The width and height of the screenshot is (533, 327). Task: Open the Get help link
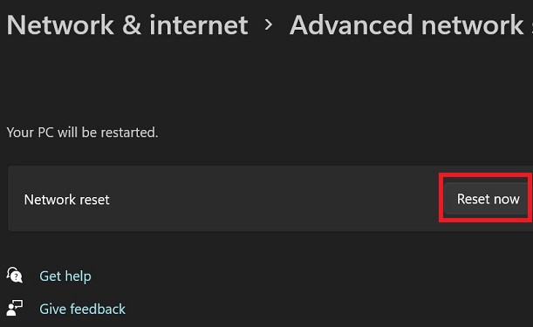tap(65, 276)
